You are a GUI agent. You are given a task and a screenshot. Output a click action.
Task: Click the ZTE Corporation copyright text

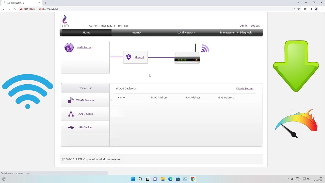click(91, 159)
